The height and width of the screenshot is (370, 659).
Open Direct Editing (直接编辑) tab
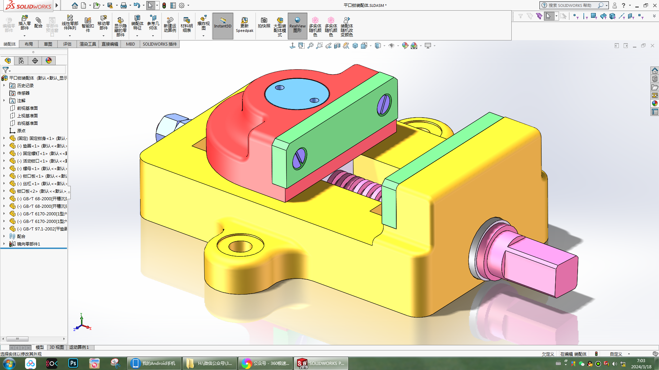[110, 44]
